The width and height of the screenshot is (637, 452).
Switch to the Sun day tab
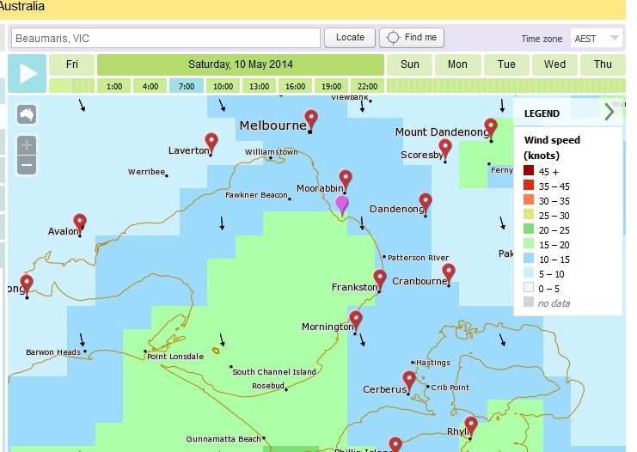tap(410, 64)
